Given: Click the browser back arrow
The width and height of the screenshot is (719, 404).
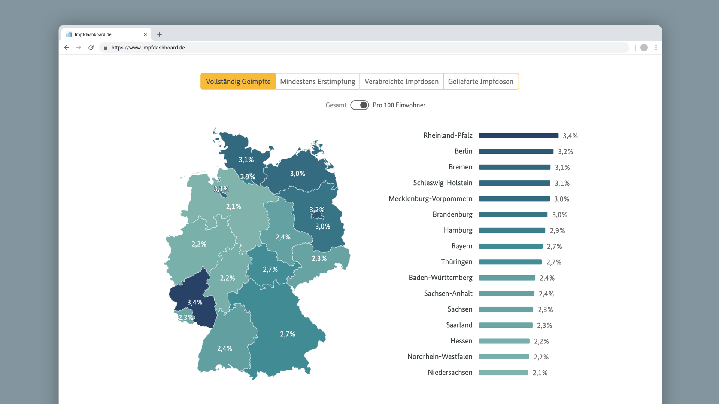Looking at the screenshot, I should pyautogui.click(x=67, y=48).
